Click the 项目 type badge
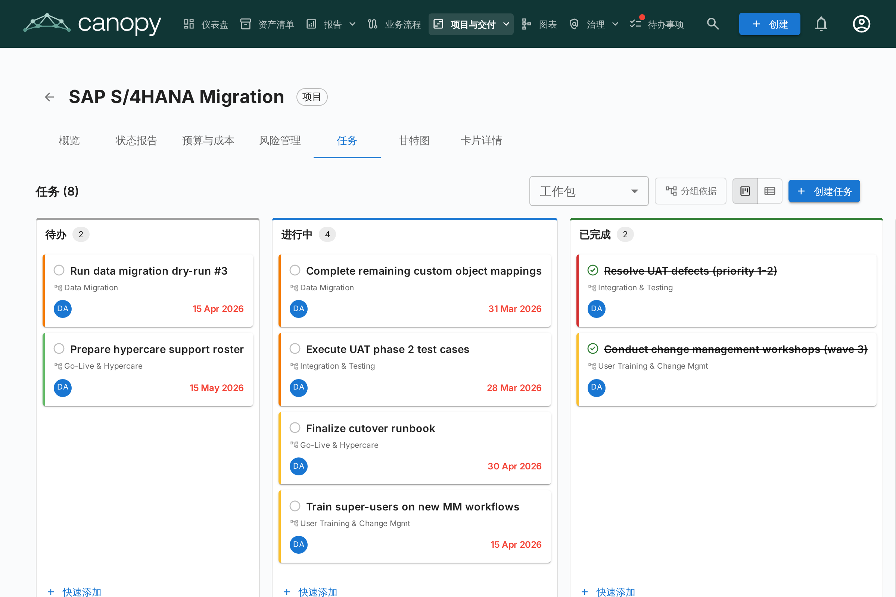 tap(312, 97)
